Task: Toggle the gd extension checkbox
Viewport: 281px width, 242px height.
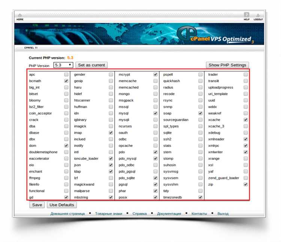Action: click(x=66, y=197)
